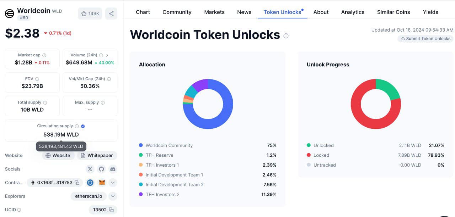This screenshot has height=217, width=455.
Task: Open the GitHub social icon
Action: [101, 169]
